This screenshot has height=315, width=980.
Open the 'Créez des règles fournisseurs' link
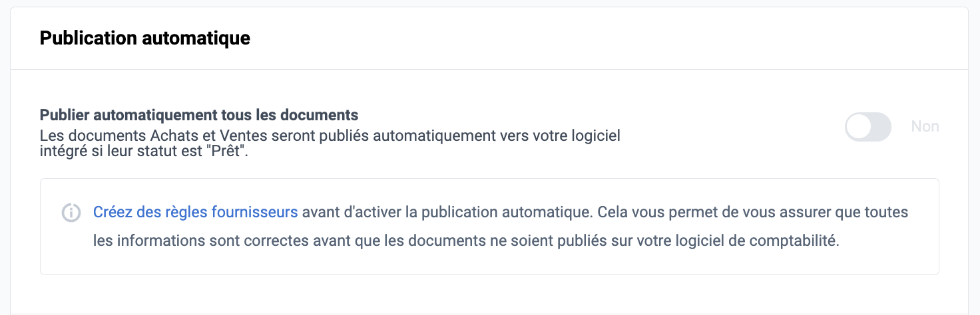click(x=196, y=213)
